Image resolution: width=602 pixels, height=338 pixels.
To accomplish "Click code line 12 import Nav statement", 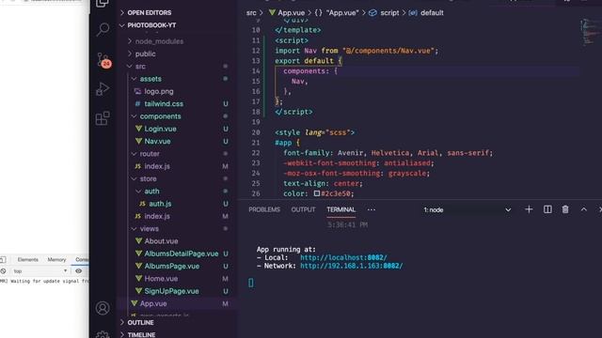I will coord(356,51).
